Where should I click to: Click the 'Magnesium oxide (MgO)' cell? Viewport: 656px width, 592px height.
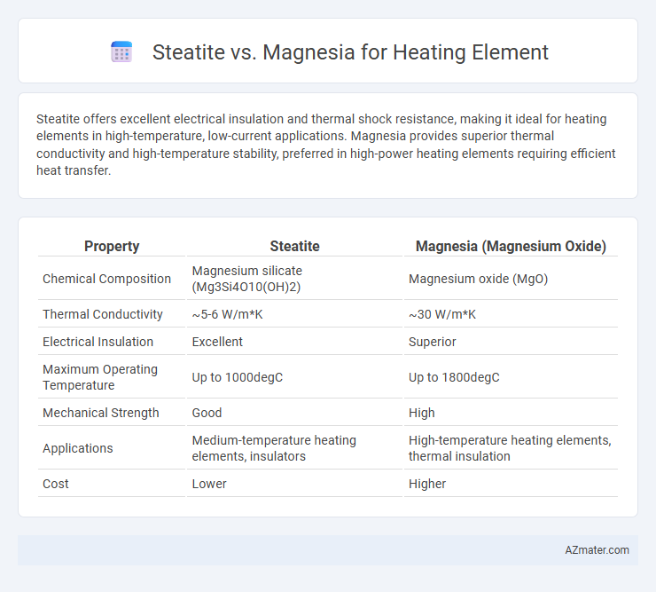point(478,279)
